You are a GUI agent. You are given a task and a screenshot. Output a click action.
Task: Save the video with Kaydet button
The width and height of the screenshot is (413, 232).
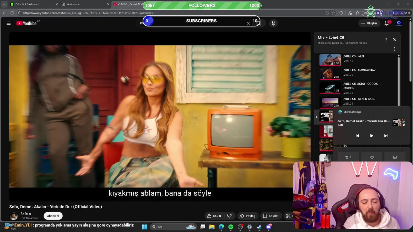pos(270,216)
